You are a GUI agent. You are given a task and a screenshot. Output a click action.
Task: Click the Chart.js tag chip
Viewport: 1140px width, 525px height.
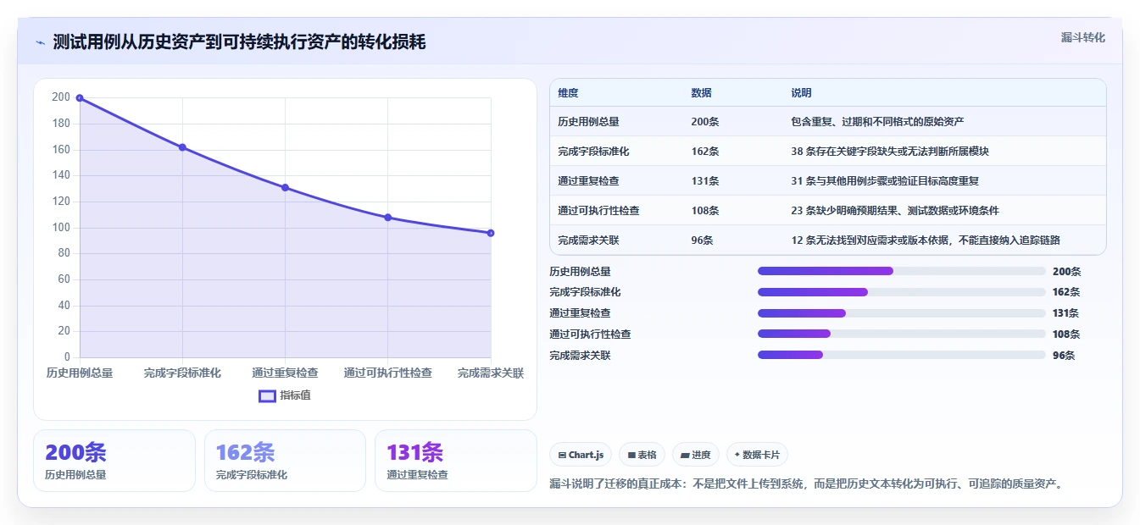(x=581, y=455)
